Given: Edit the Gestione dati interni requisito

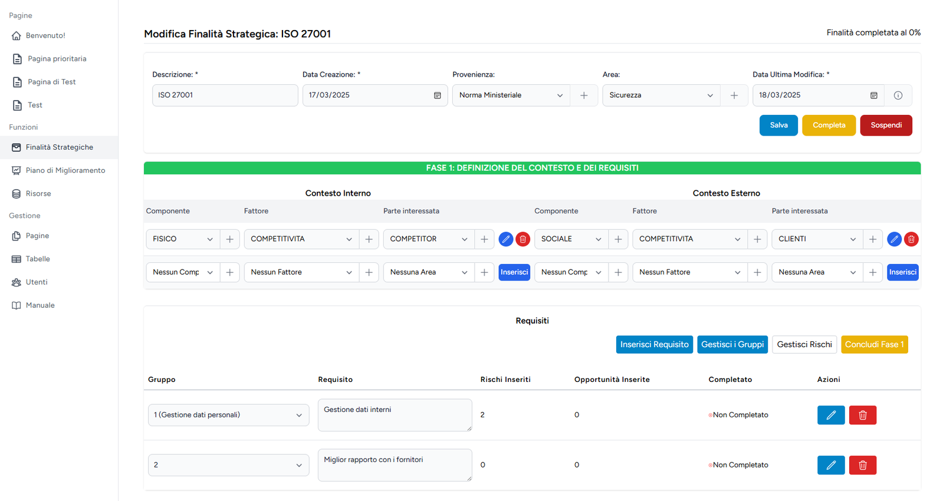Looking at the screenshot, I should (831, 415).
